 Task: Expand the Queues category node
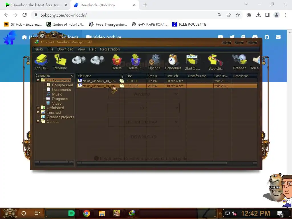(x=38, y=121)
